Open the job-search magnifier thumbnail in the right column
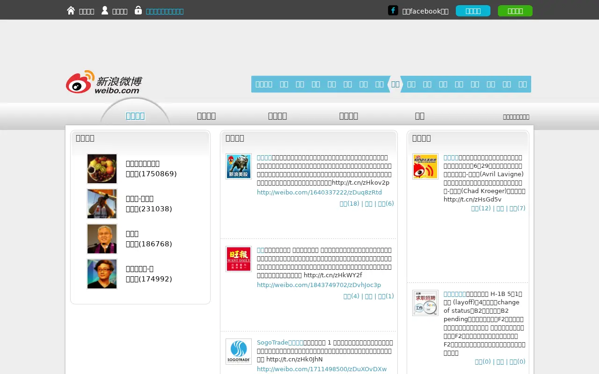Screen dimensions: 599x374 pyautogui.click(x=425, y=303)
